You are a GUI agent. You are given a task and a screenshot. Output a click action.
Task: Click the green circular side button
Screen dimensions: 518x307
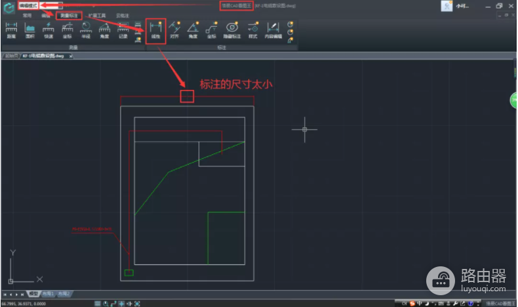pyautogui.click(x=513, y=100)
